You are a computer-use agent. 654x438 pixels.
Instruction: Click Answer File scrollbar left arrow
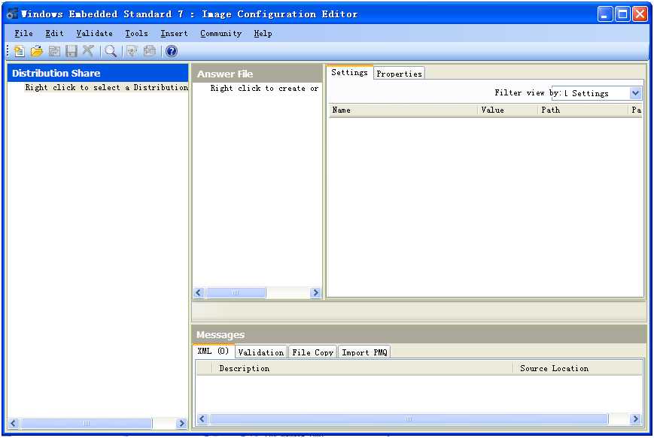(x=199, y=293)
